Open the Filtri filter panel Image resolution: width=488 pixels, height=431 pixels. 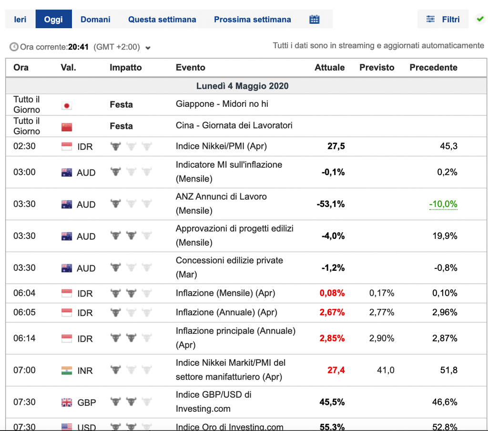pyautogui.click(x=443, y=20)
